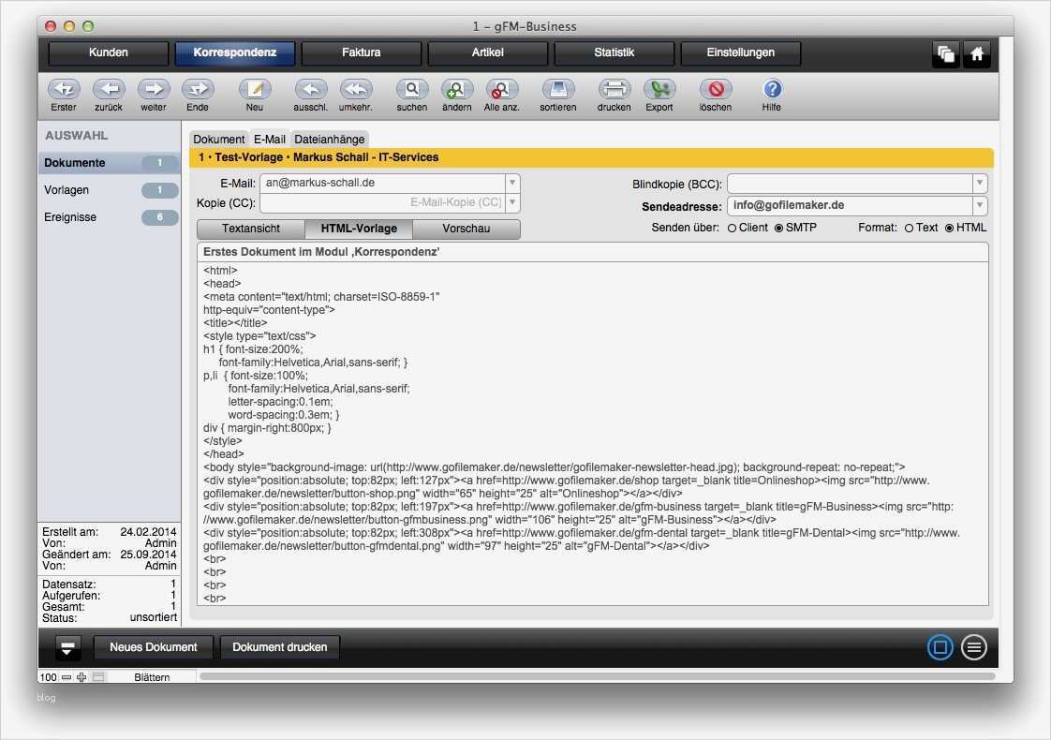Click the ausschl. exclude icon
The height and width of the screenshot is (740, 1051).
click(x=311, y=89)
